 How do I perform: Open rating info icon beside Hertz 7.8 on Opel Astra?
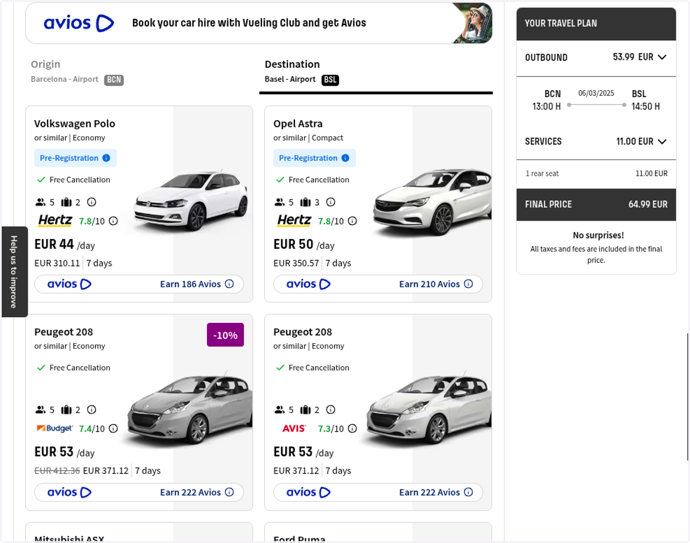pos(352,221)
